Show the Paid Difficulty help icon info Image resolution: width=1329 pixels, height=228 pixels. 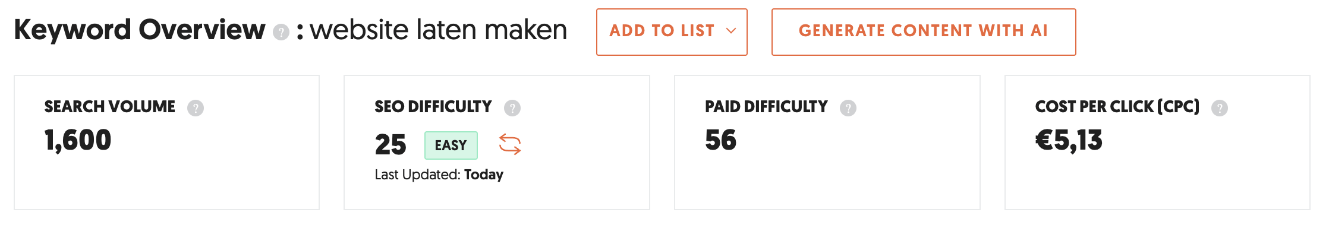848,108
